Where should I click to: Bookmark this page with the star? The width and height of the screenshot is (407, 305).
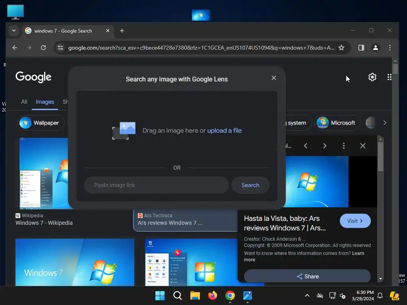[x=341, y=48]
